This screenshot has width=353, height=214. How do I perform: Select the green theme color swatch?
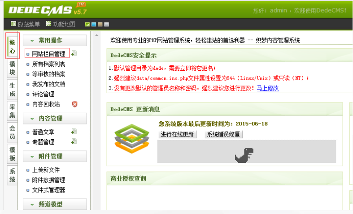[87, 24]
